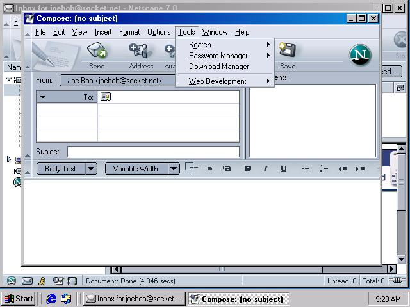The height and width of the screenshot is (307, 410).
Task: Open the Body Text paragraph dropdown
Action: click(x=91, y=169)
